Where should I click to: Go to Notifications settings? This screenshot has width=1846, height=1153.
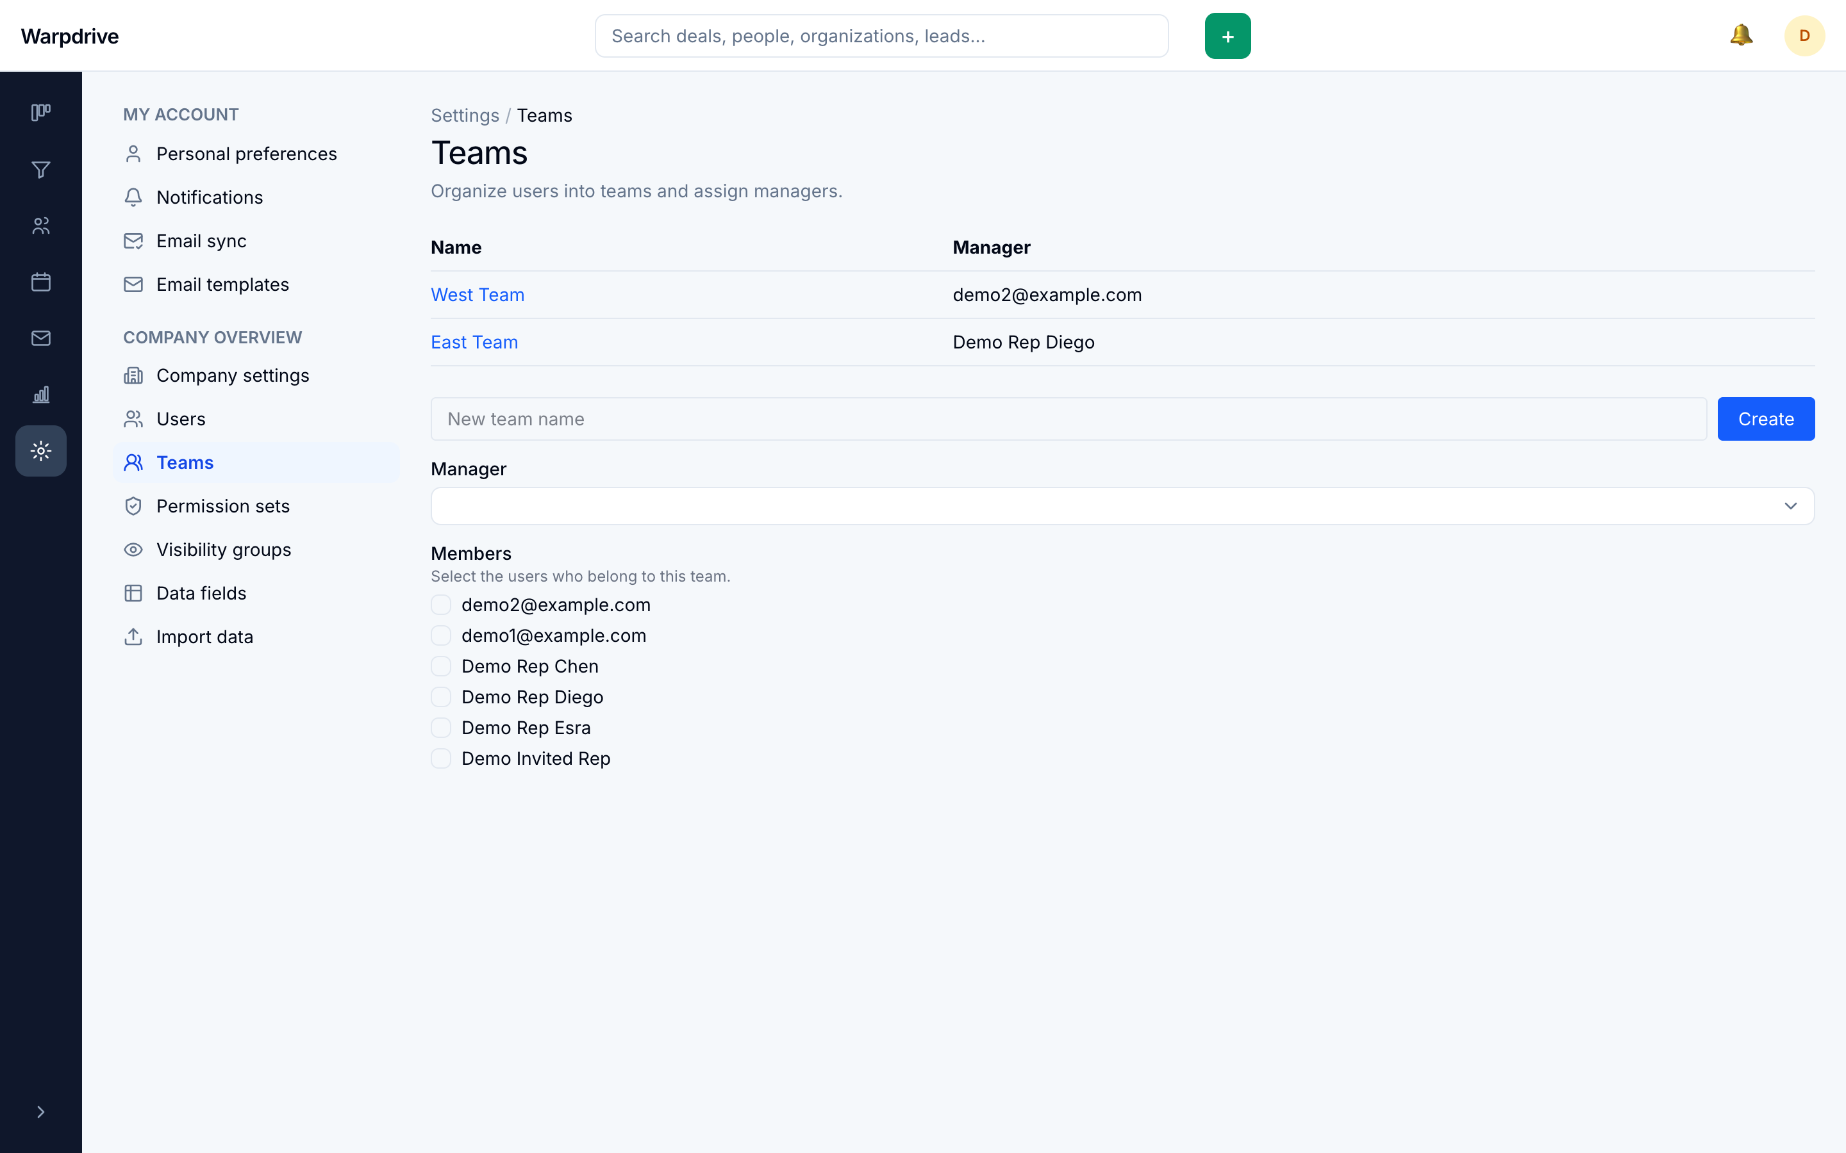coord(256,197)
